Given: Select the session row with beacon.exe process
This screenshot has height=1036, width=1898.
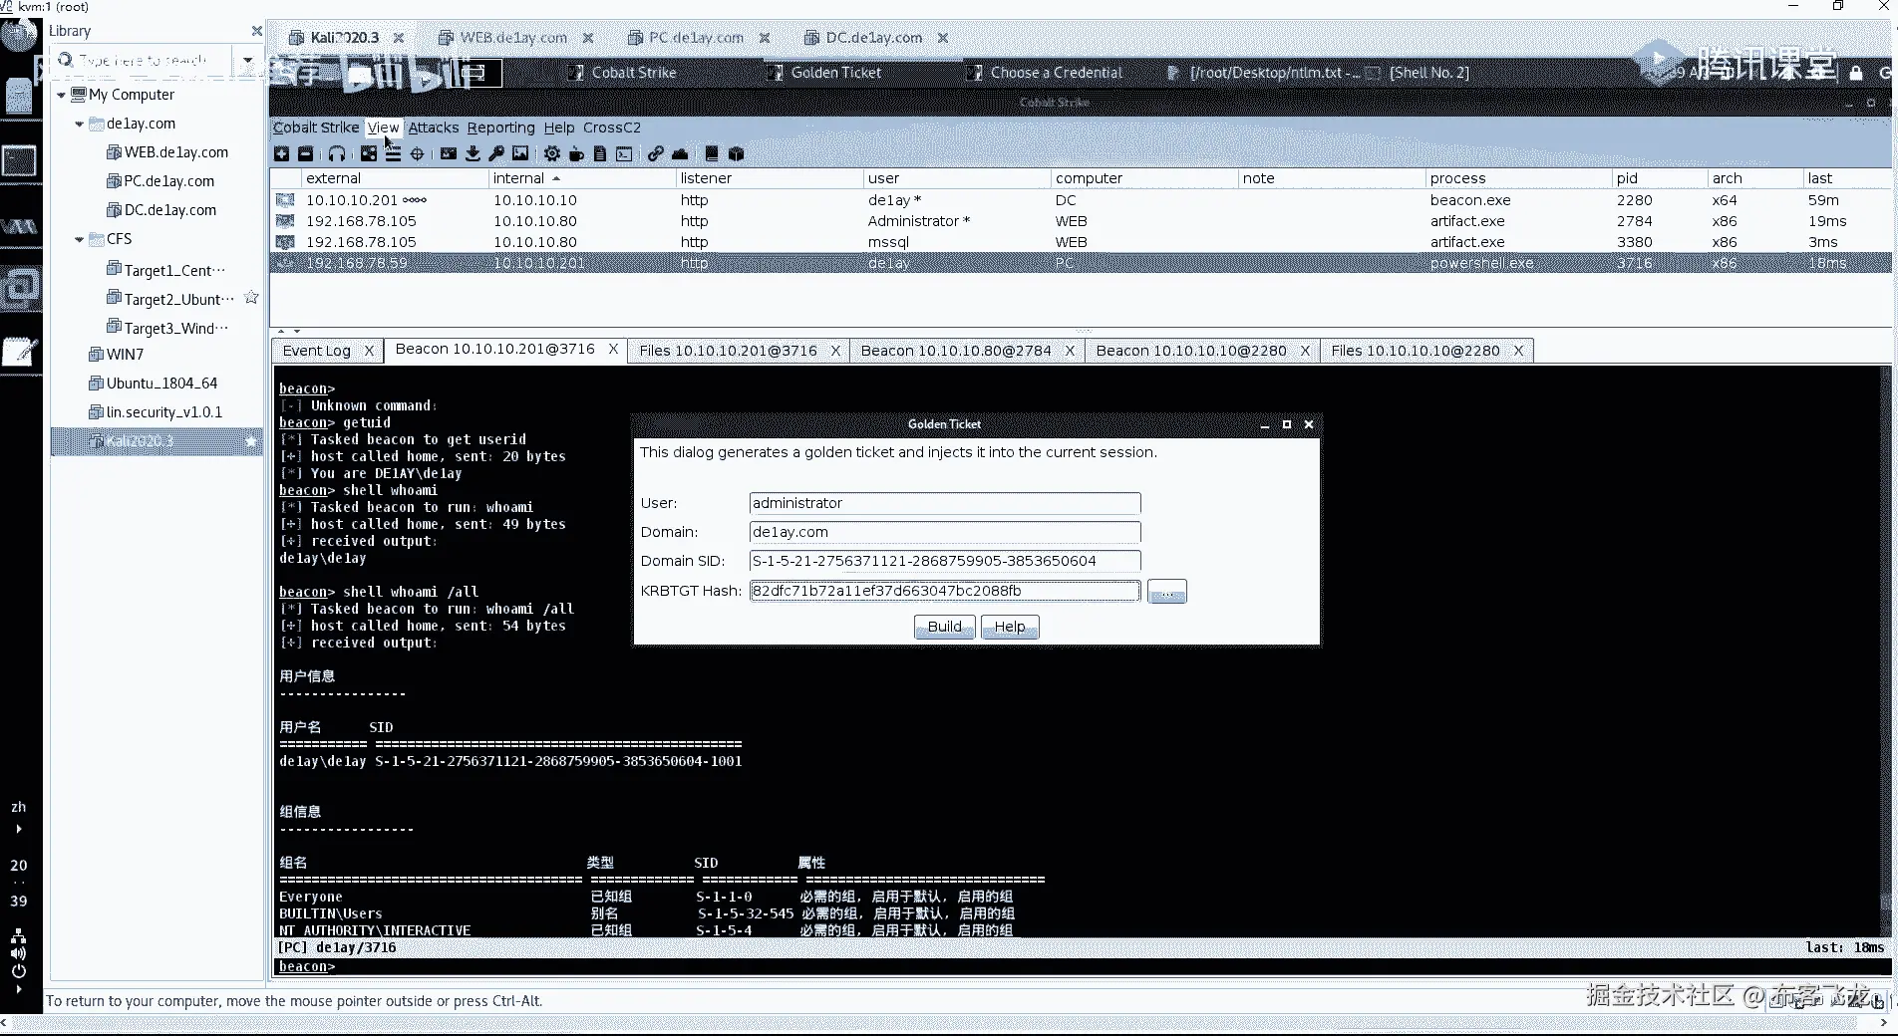Looking at the screenshot, I should [1081, 200].
